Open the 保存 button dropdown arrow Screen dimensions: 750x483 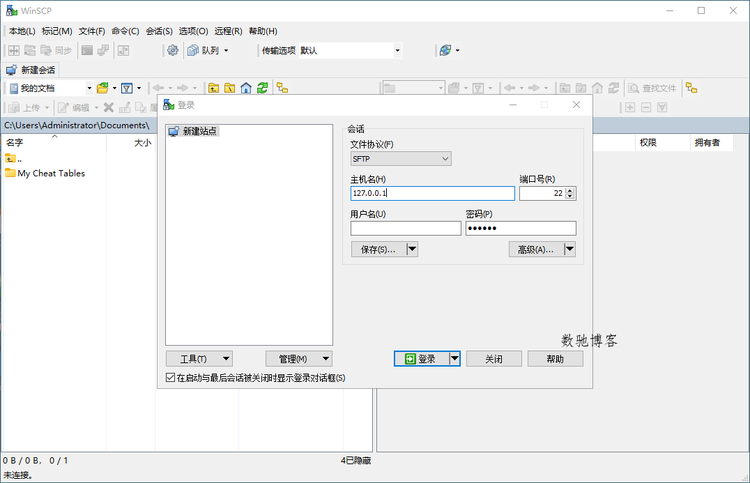412,249
